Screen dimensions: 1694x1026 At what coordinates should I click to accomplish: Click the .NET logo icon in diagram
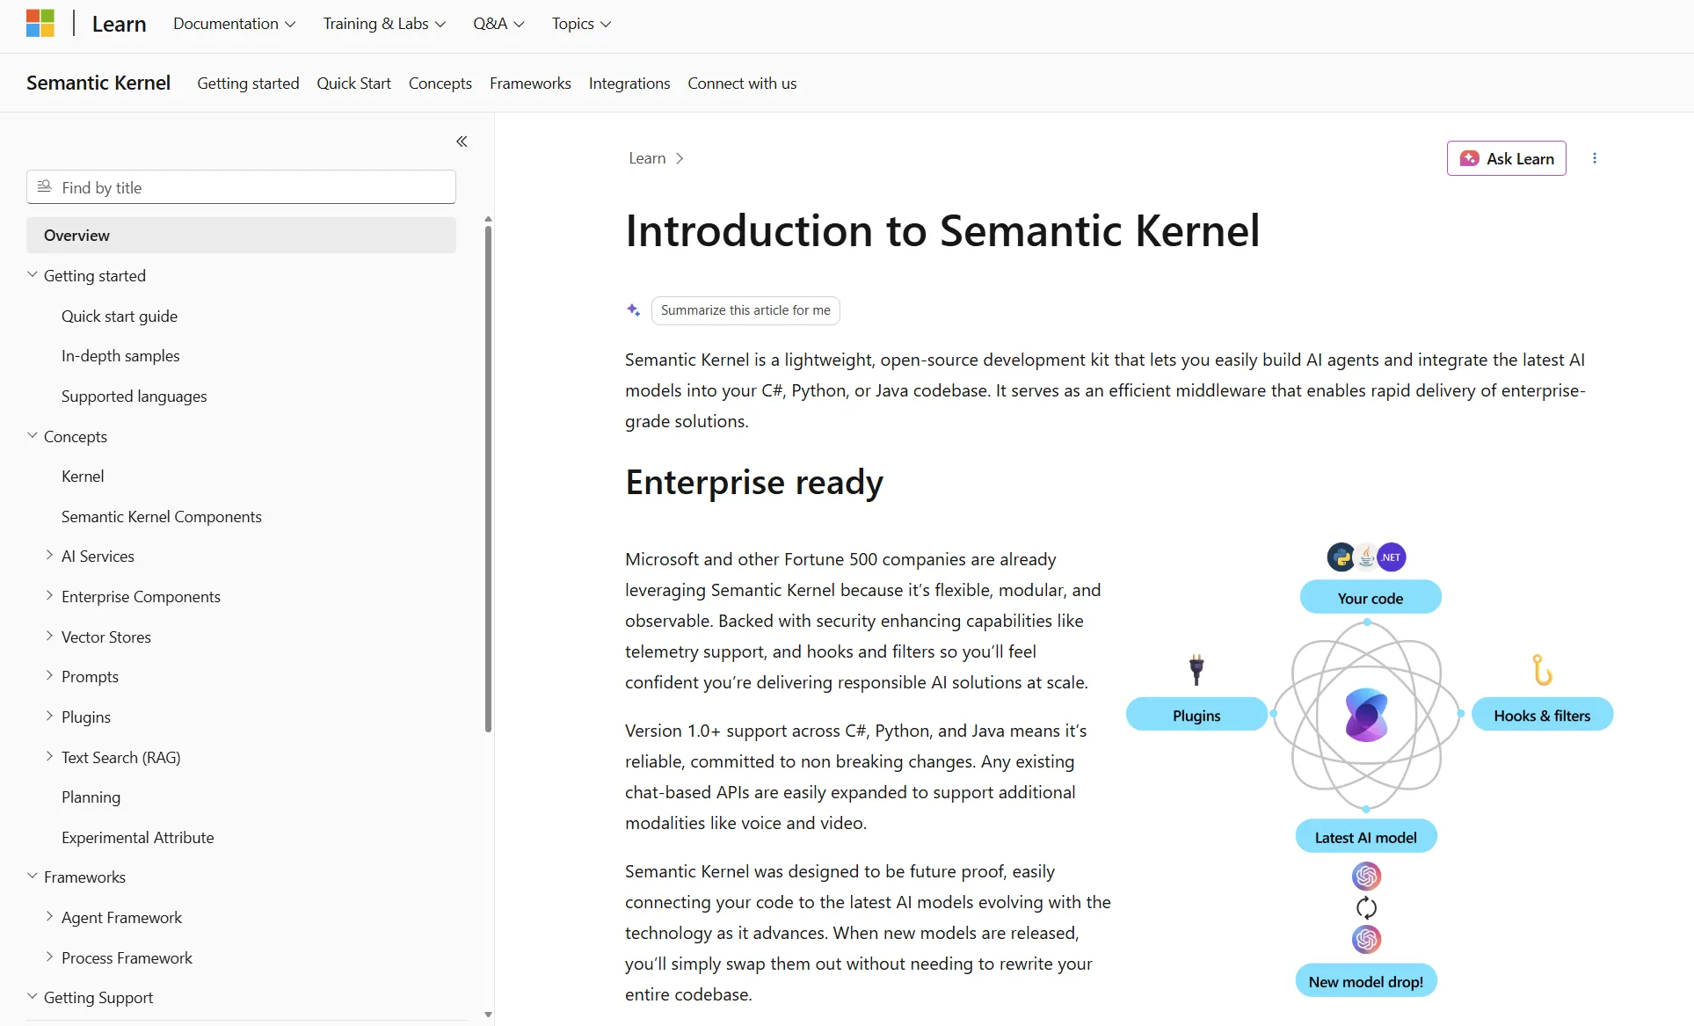point(1392,557)
